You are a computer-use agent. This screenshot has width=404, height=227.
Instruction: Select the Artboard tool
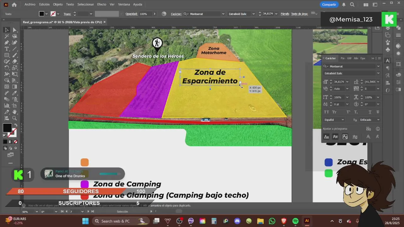coord(15,106)
